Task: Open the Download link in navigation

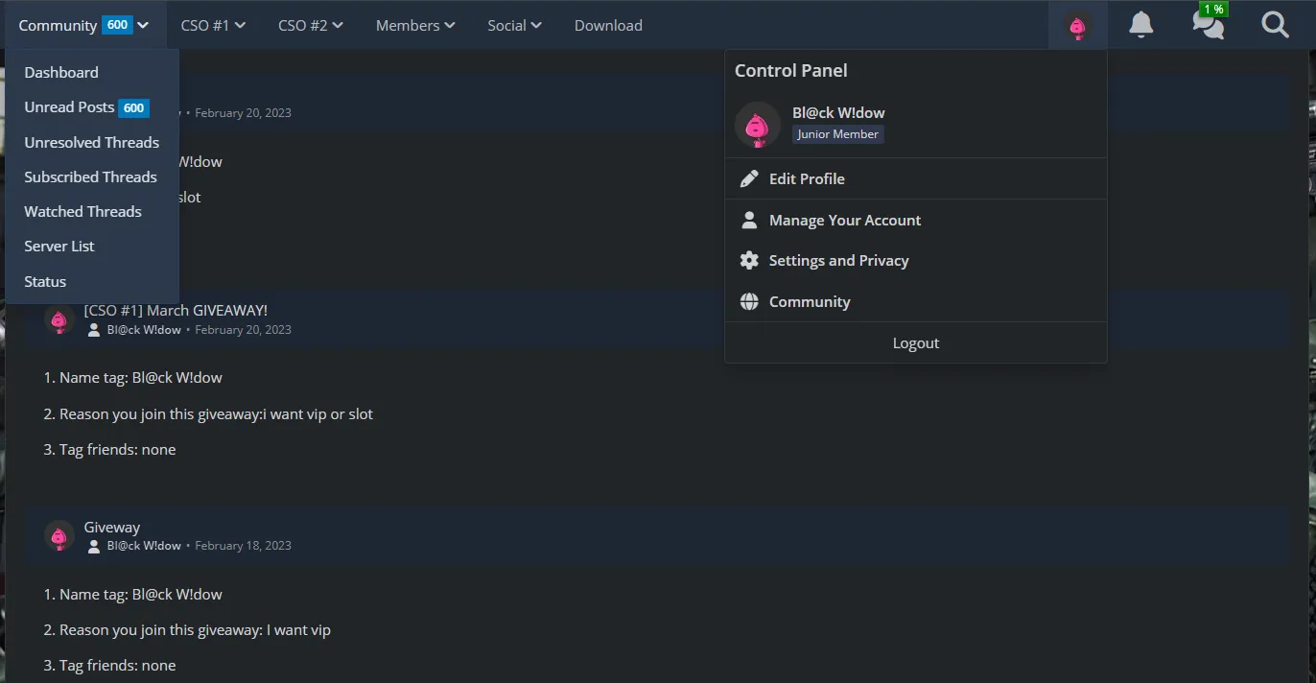Action: click(608, 25)
